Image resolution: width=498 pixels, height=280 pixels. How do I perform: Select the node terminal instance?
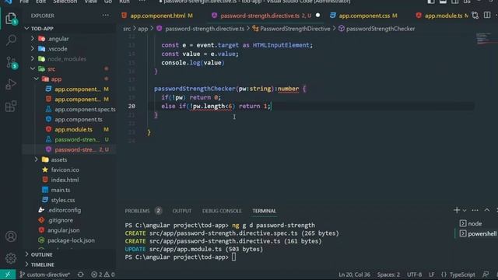coord(475,223)
